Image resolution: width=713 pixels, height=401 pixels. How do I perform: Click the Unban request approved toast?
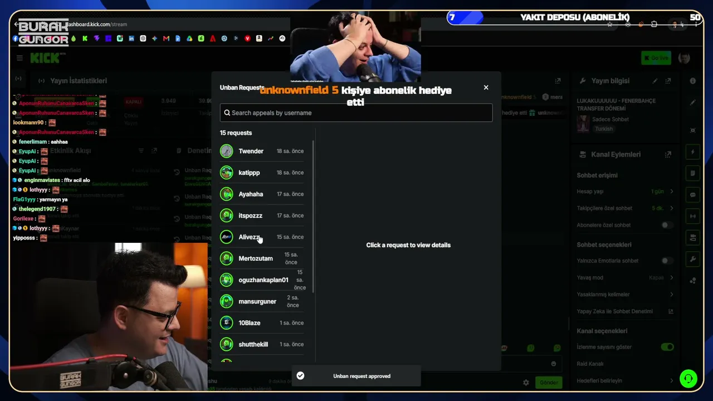(x=356, y=376)
